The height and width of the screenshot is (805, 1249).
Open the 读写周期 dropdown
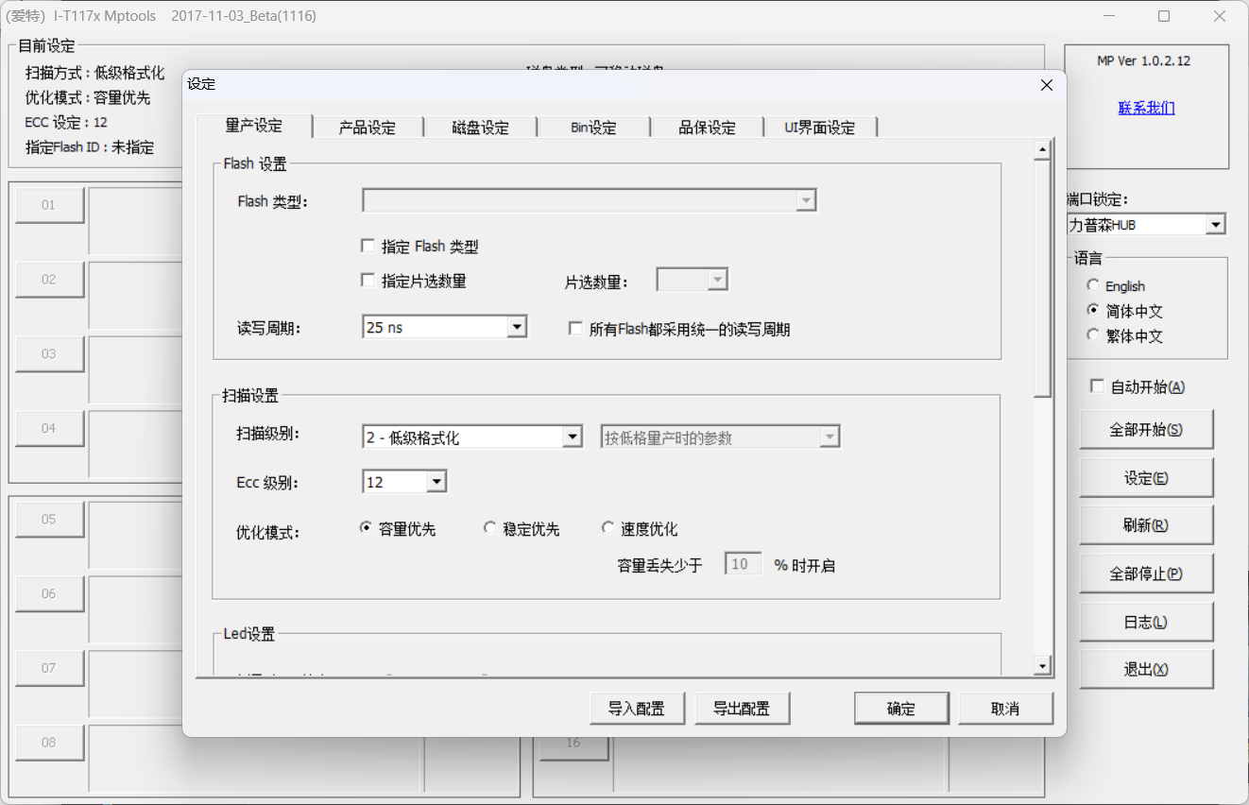click(x=518, y=326)
